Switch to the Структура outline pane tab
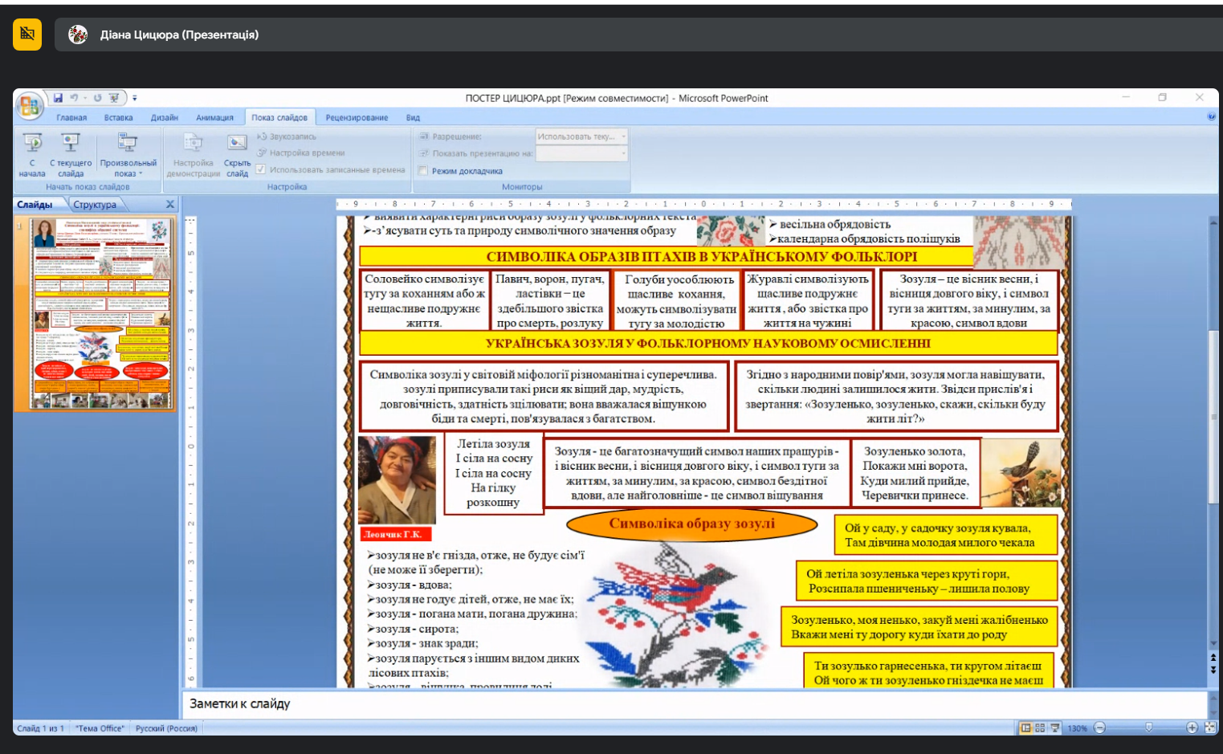Screen dimensions: 1223x754 (95, 205)
